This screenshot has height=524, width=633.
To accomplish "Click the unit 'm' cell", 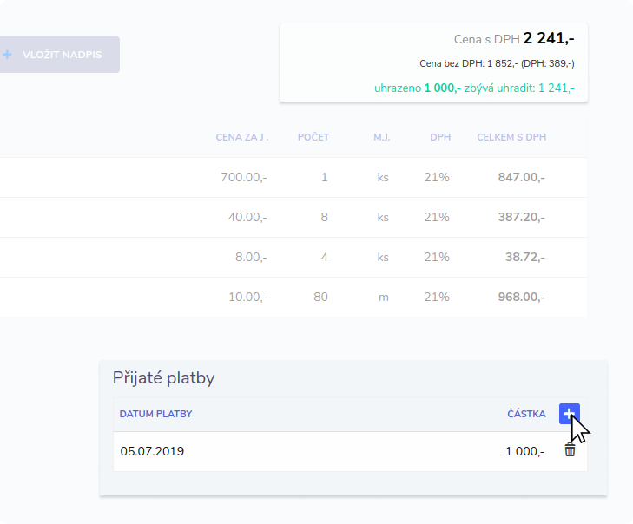I will (384, 298).
